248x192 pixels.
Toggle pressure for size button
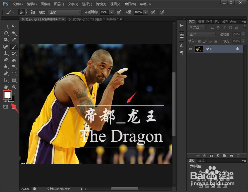click(162, 12)
